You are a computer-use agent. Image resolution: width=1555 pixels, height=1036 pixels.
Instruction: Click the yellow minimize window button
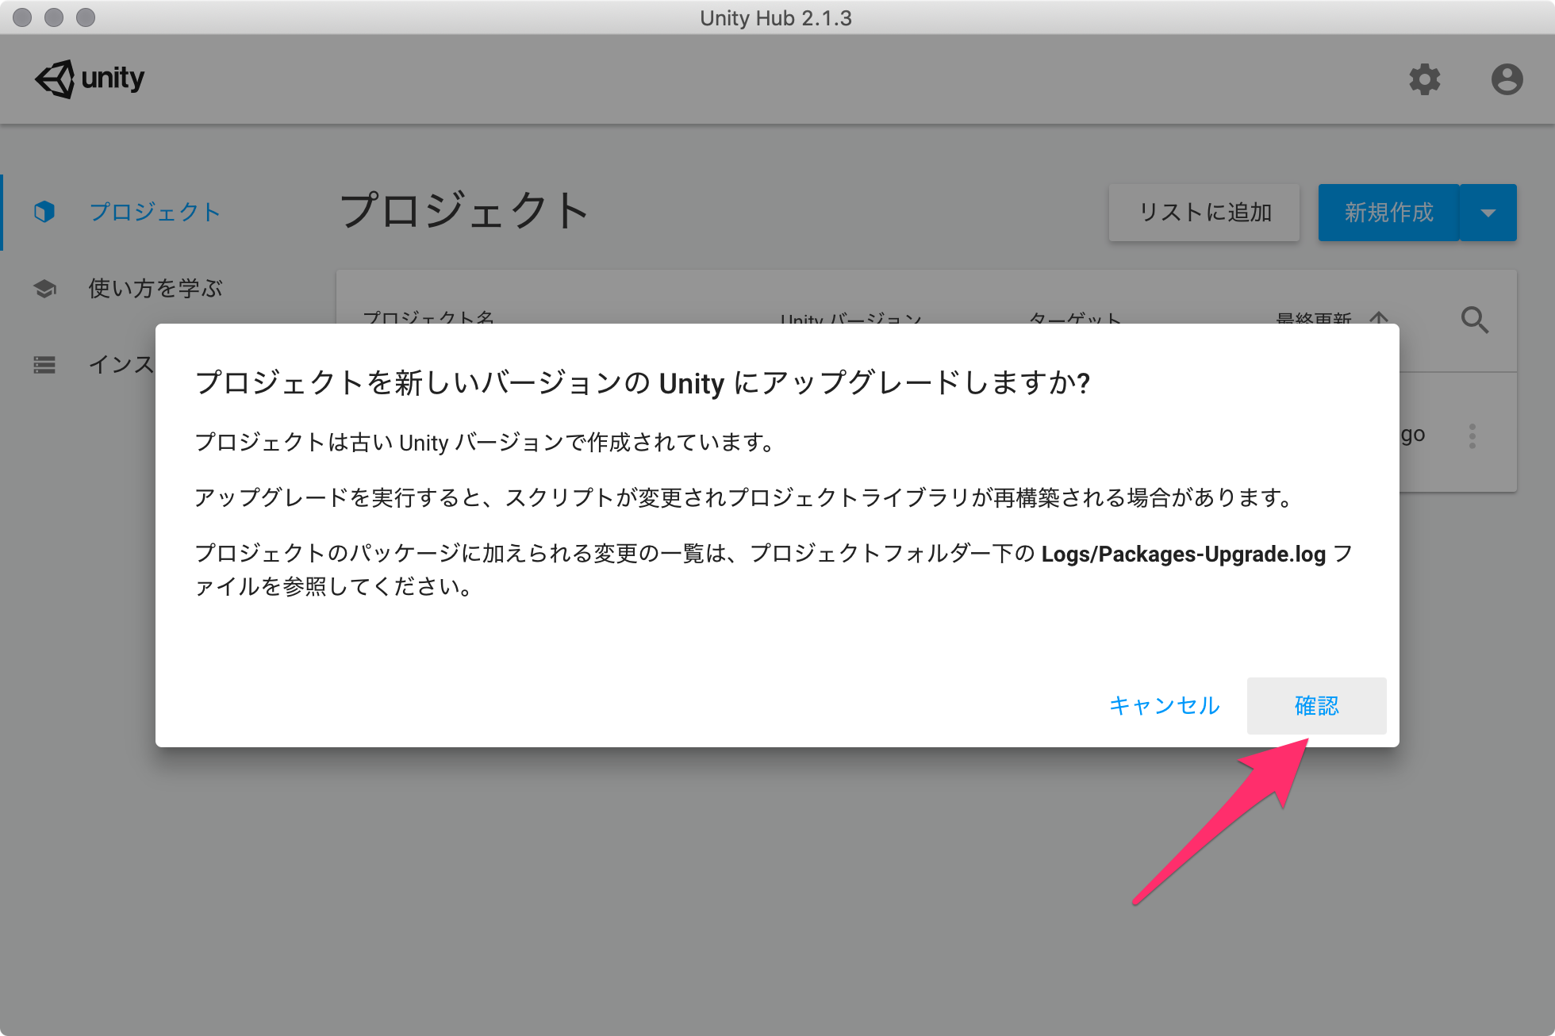point(54,17)
